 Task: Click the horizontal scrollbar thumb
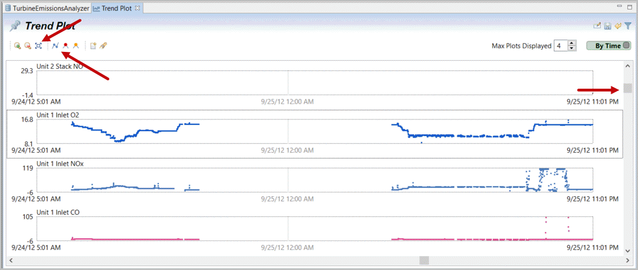[424, 261]
